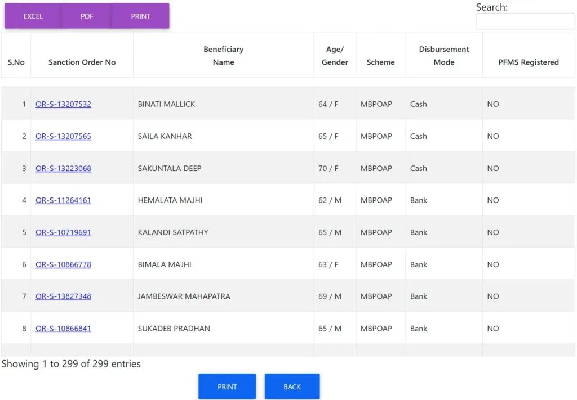Select the name BIMALA MAJHI
577x400 pixels.
click(x=165, y=264)
